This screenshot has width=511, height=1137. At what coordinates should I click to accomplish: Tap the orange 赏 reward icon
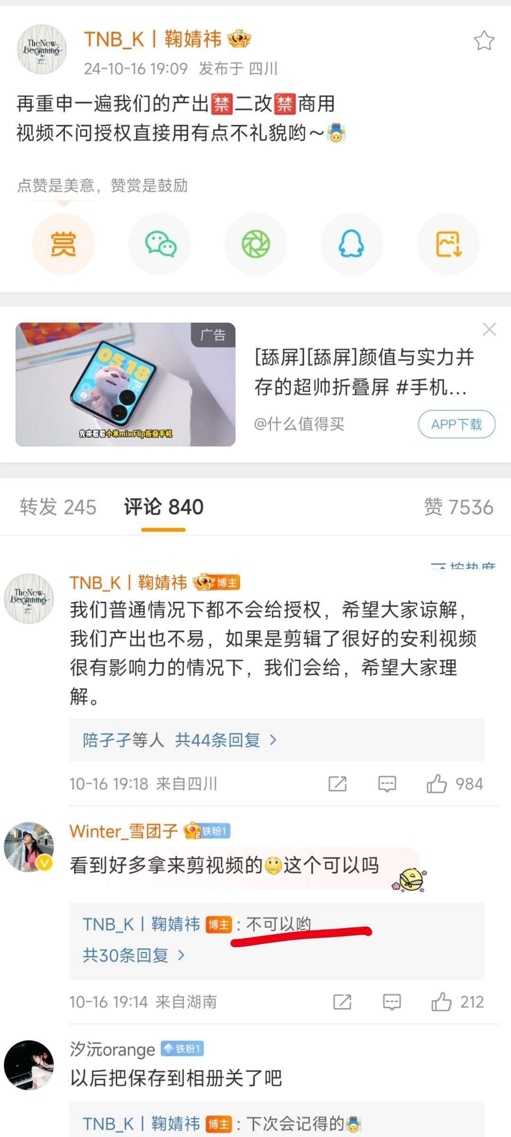[63, 244]
